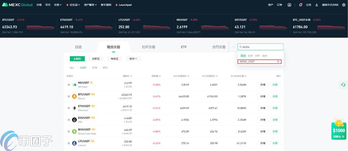Click the Bitcoin coin icon in BTC/USDT row
Image resolution: width=348 pixels, height=151 pixels.
click(74, 96)
